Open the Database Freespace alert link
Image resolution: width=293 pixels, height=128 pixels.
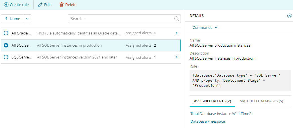coord(208,122)
